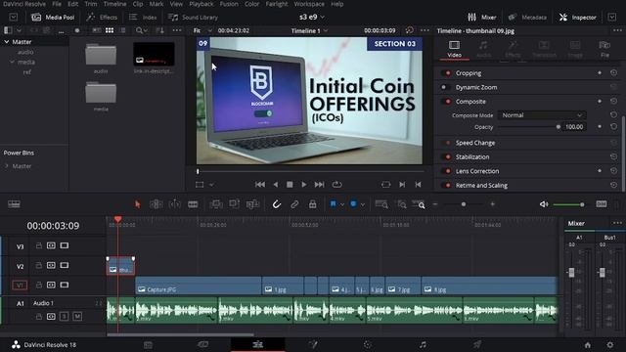
Task: Toggle Position Lock icon
Action: point(313,204)
